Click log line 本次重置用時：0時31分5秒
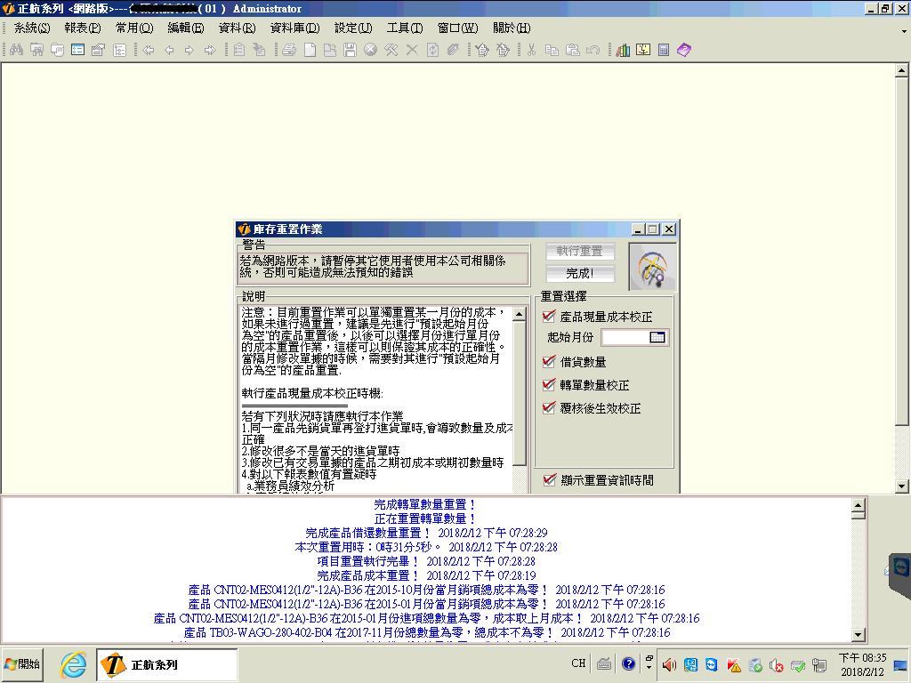 [367, 547]
